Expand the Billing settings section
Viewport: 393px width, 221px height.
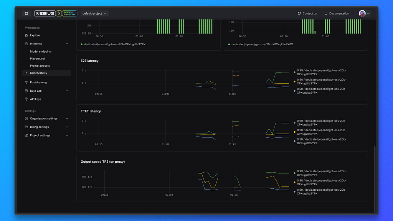pos(46,127)
